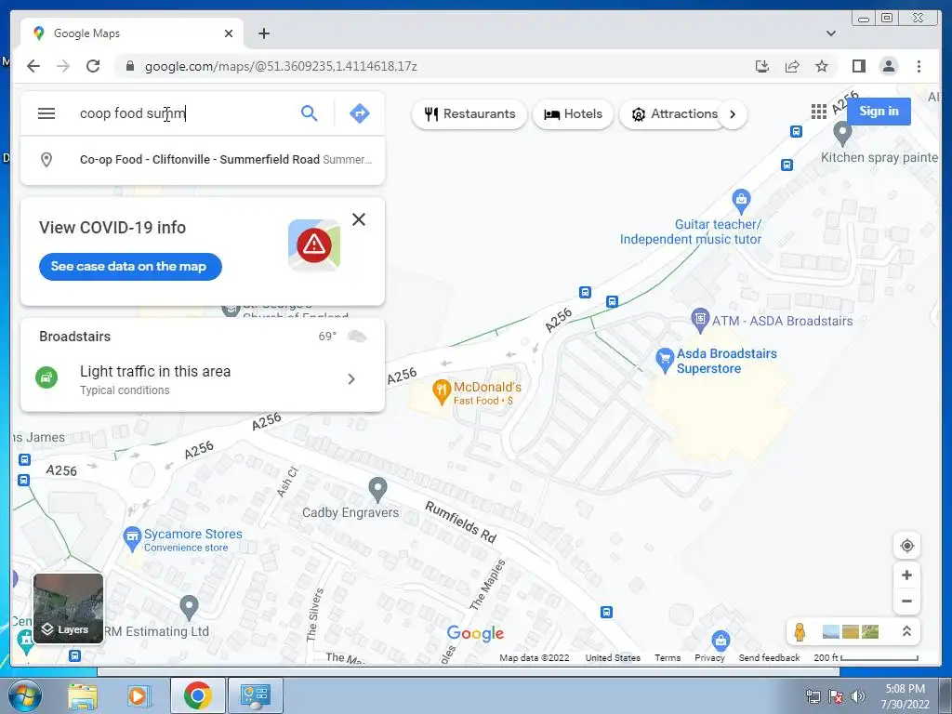The width and height of the screenshot is (952, 714).
Task: Open the tab search dropdown
Action: [x=830, y=33]
